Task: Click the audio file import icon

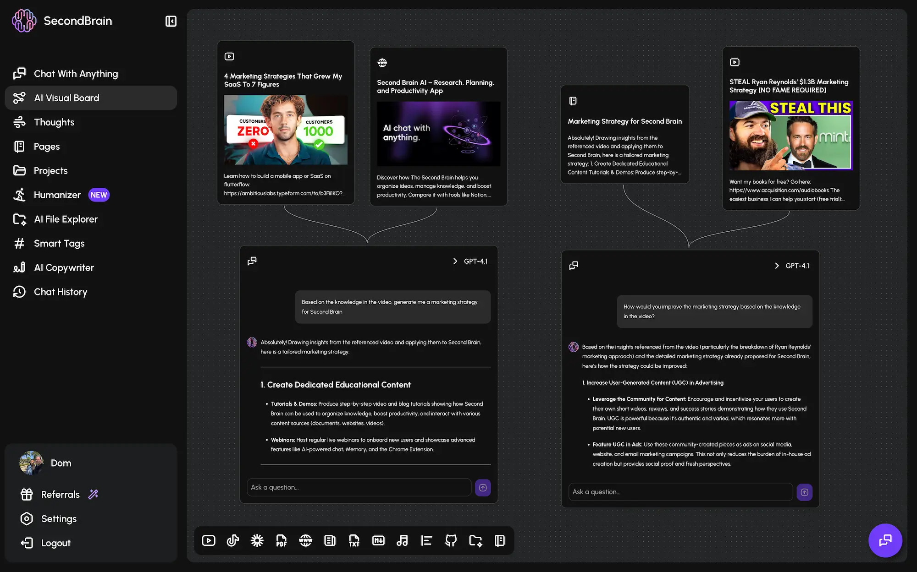Action: coord(403,540)
